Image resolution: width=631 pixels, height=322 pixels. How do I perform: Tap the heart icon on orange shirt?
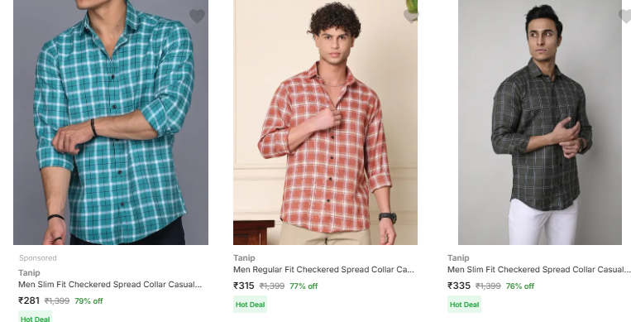(411, 16)
